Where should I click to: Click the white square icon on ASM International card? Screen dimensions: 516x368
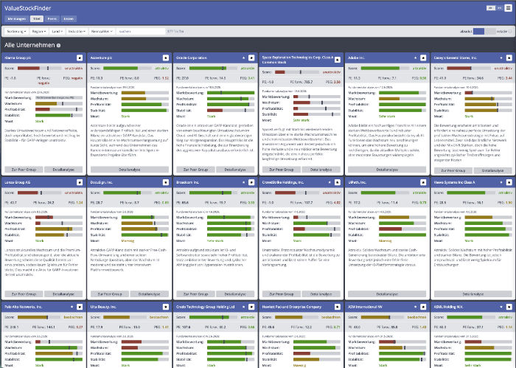(x=423, y=307)
